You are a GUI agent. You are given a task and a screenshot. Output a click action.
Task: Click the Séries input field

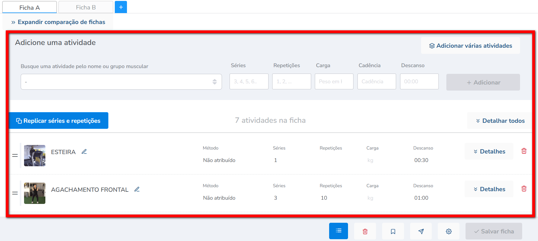(x=249, y=81)
